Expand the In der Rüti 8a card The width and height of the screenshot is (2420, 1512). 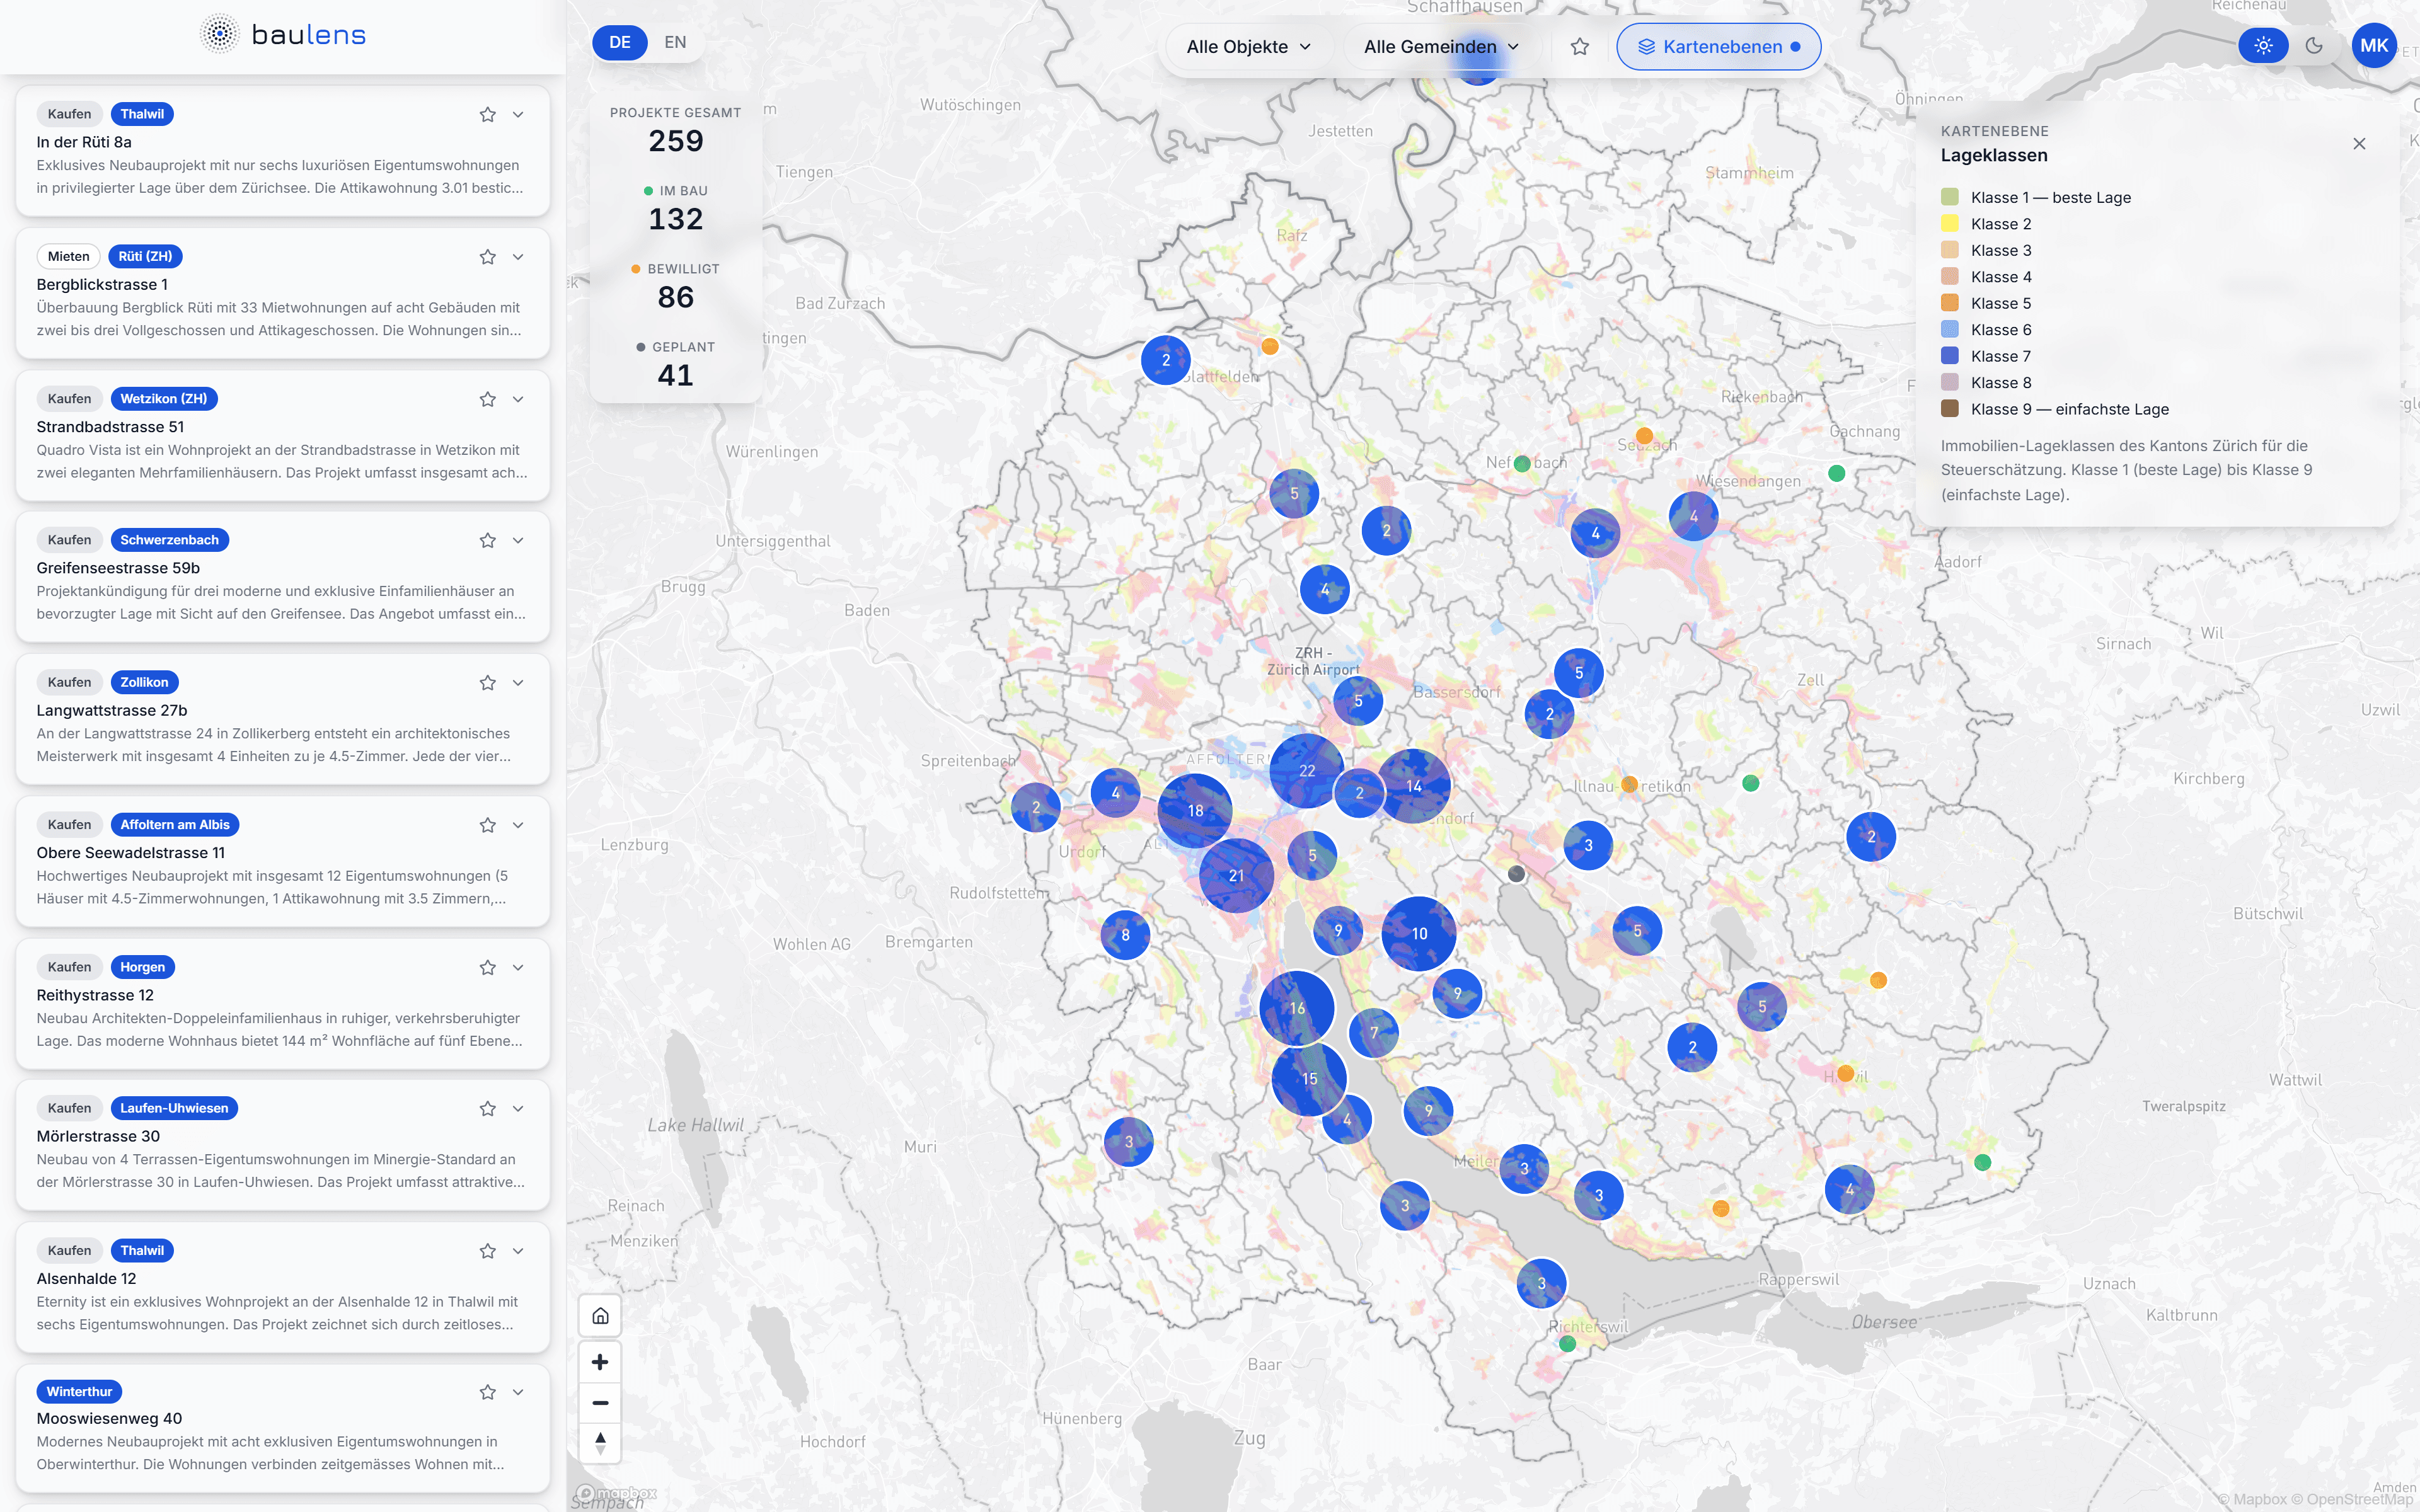tap(518, 114)
